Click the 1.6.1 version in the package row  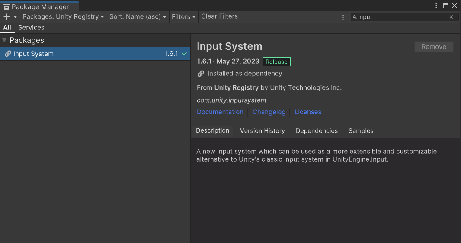pos(171,54)
